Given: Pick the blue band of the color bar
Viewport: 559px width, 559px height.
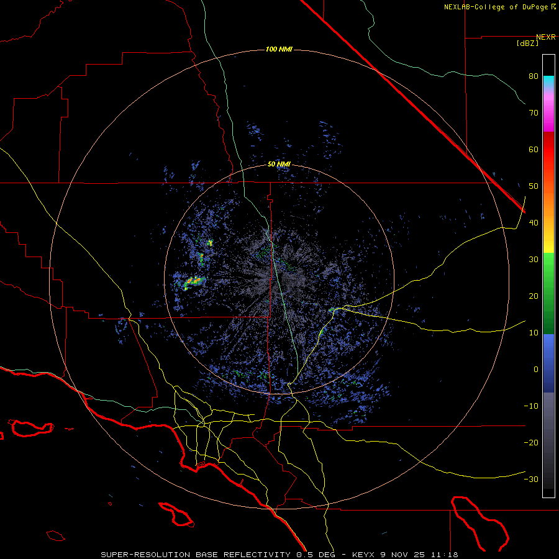Looking at the screenshot, I should [548, 363].
